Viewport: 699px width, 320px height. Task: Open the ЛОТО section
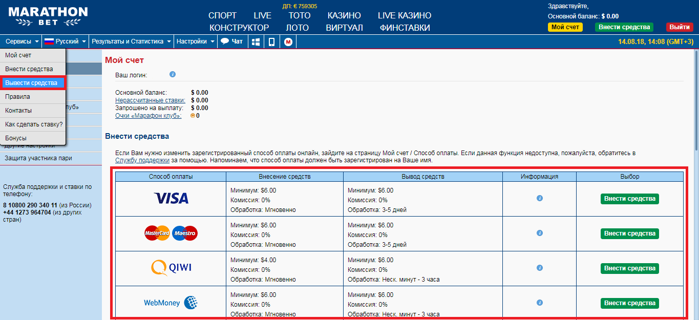(x=298, y=28)
